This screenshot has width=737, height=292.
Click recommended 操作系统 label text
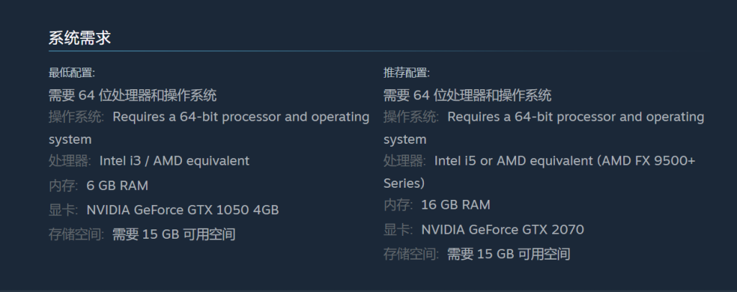411,117
